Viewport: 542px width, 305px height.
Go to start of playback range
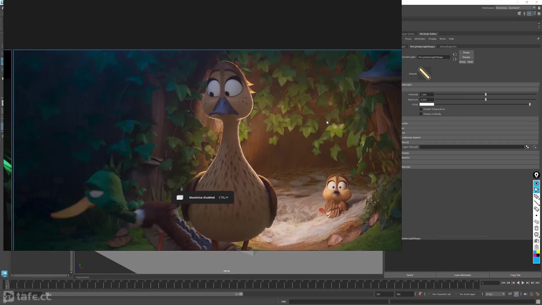pos(503,283)
